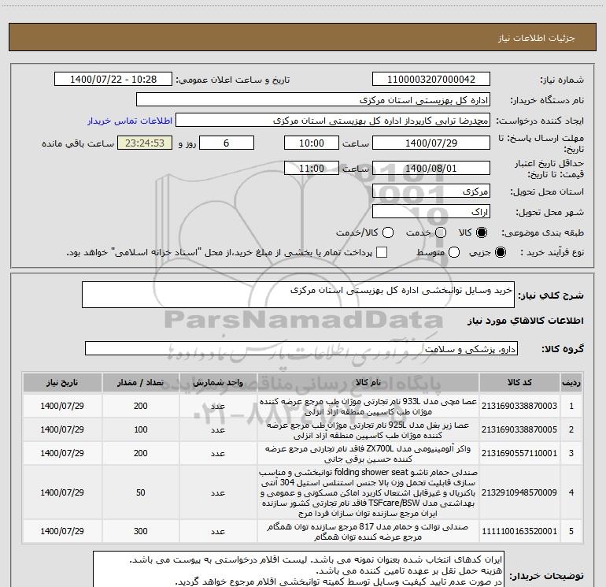Click item code 1111100163520001
The image size is (606, 587).
[x=519, y=531]
